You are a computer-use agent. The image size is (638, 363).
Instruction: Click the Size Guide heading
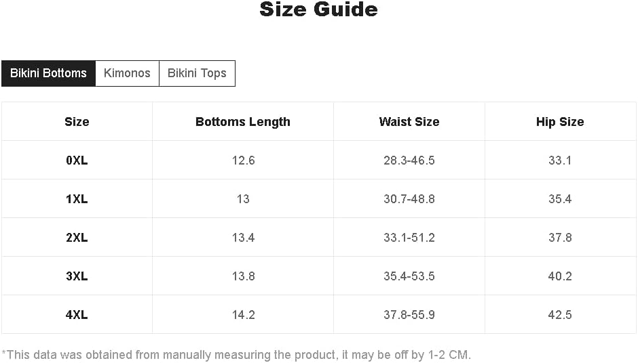coord(318,9)
